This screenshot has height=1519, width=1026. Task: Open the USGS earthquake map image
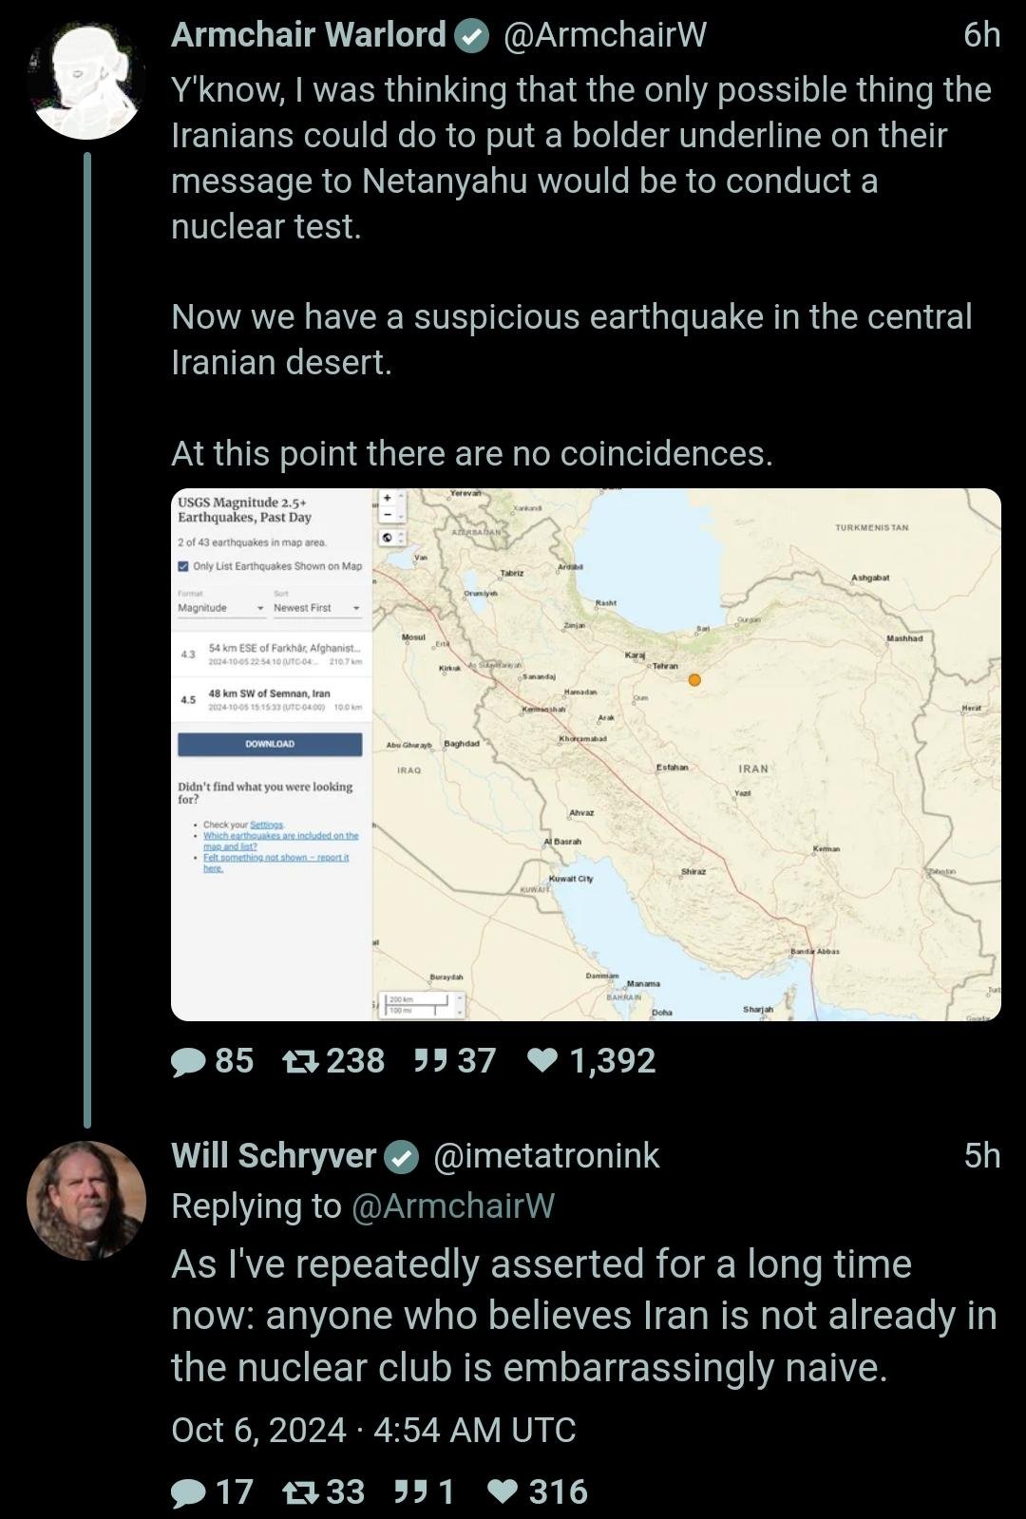tap(684, 754)
